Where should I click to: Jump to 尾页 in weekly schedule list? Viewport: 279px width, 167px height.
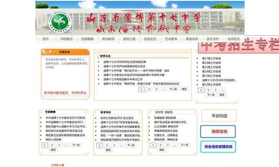pyautogui.click(x=222, y=95)
